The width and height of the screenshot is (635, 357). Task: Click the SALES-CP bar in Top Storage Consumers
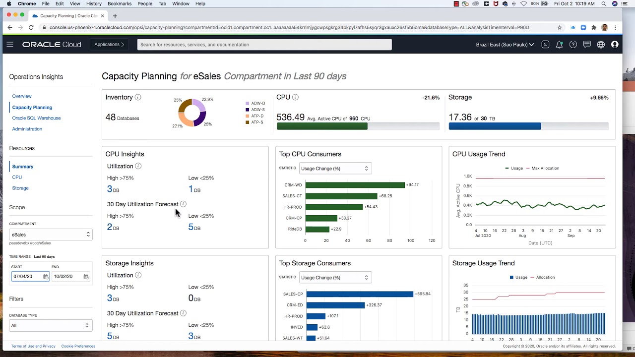[x=360, y=294]
